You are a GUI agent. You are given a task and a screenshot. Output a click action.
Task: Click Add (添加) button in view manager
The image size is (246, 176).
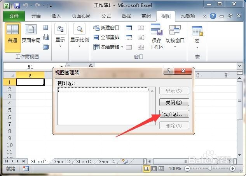[x=174, y=114]
